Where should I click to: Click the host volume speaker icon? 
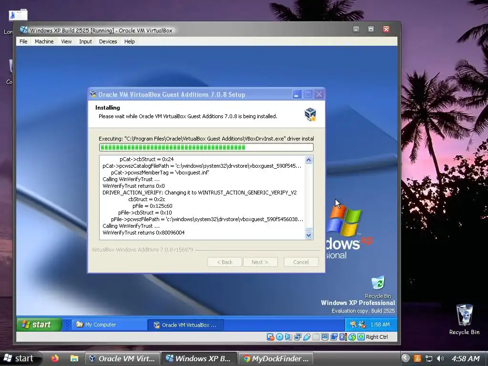click(x=440, y=358)
